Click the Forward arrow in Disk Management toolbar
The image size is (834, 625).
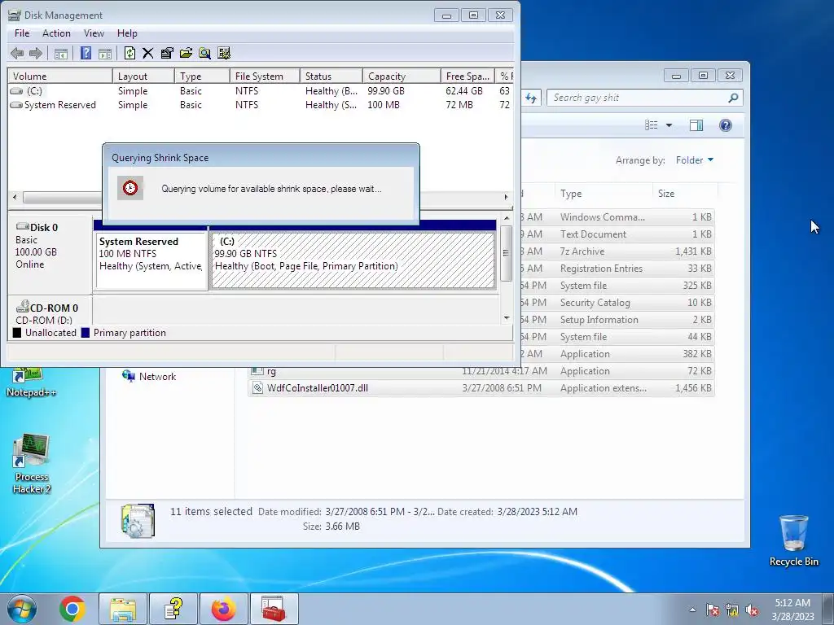36,53
